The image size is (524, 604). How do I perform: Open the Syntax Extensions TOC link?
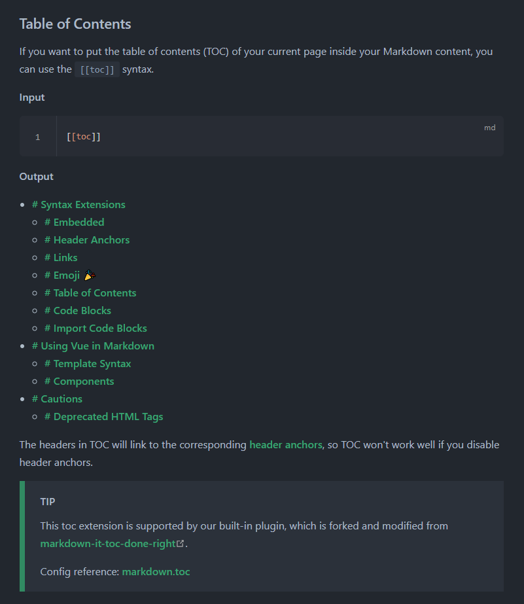click(x=79, y=205)
